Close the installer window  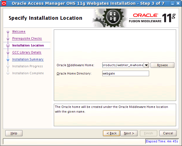tap(178, 3)
